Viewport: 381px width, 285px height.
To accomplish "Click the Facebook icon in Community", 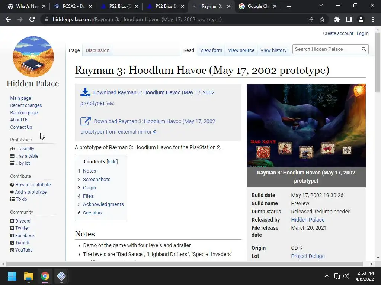I will tap(12, 236).
